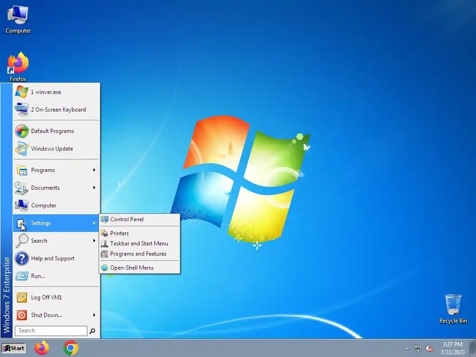Click the Show desktop button at taskbar end

(473, 348)
